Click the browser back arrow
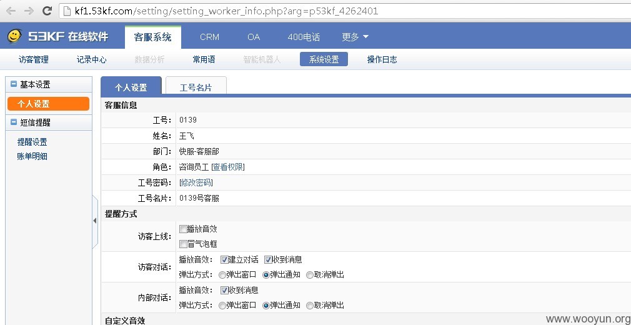631x325 pixels. tap(11, 11)
